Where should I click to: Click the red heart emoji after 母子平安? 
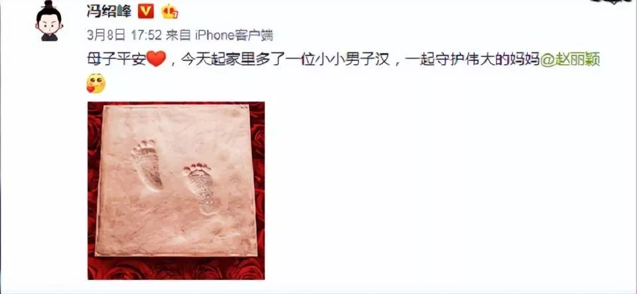click(x=155, y=60)
